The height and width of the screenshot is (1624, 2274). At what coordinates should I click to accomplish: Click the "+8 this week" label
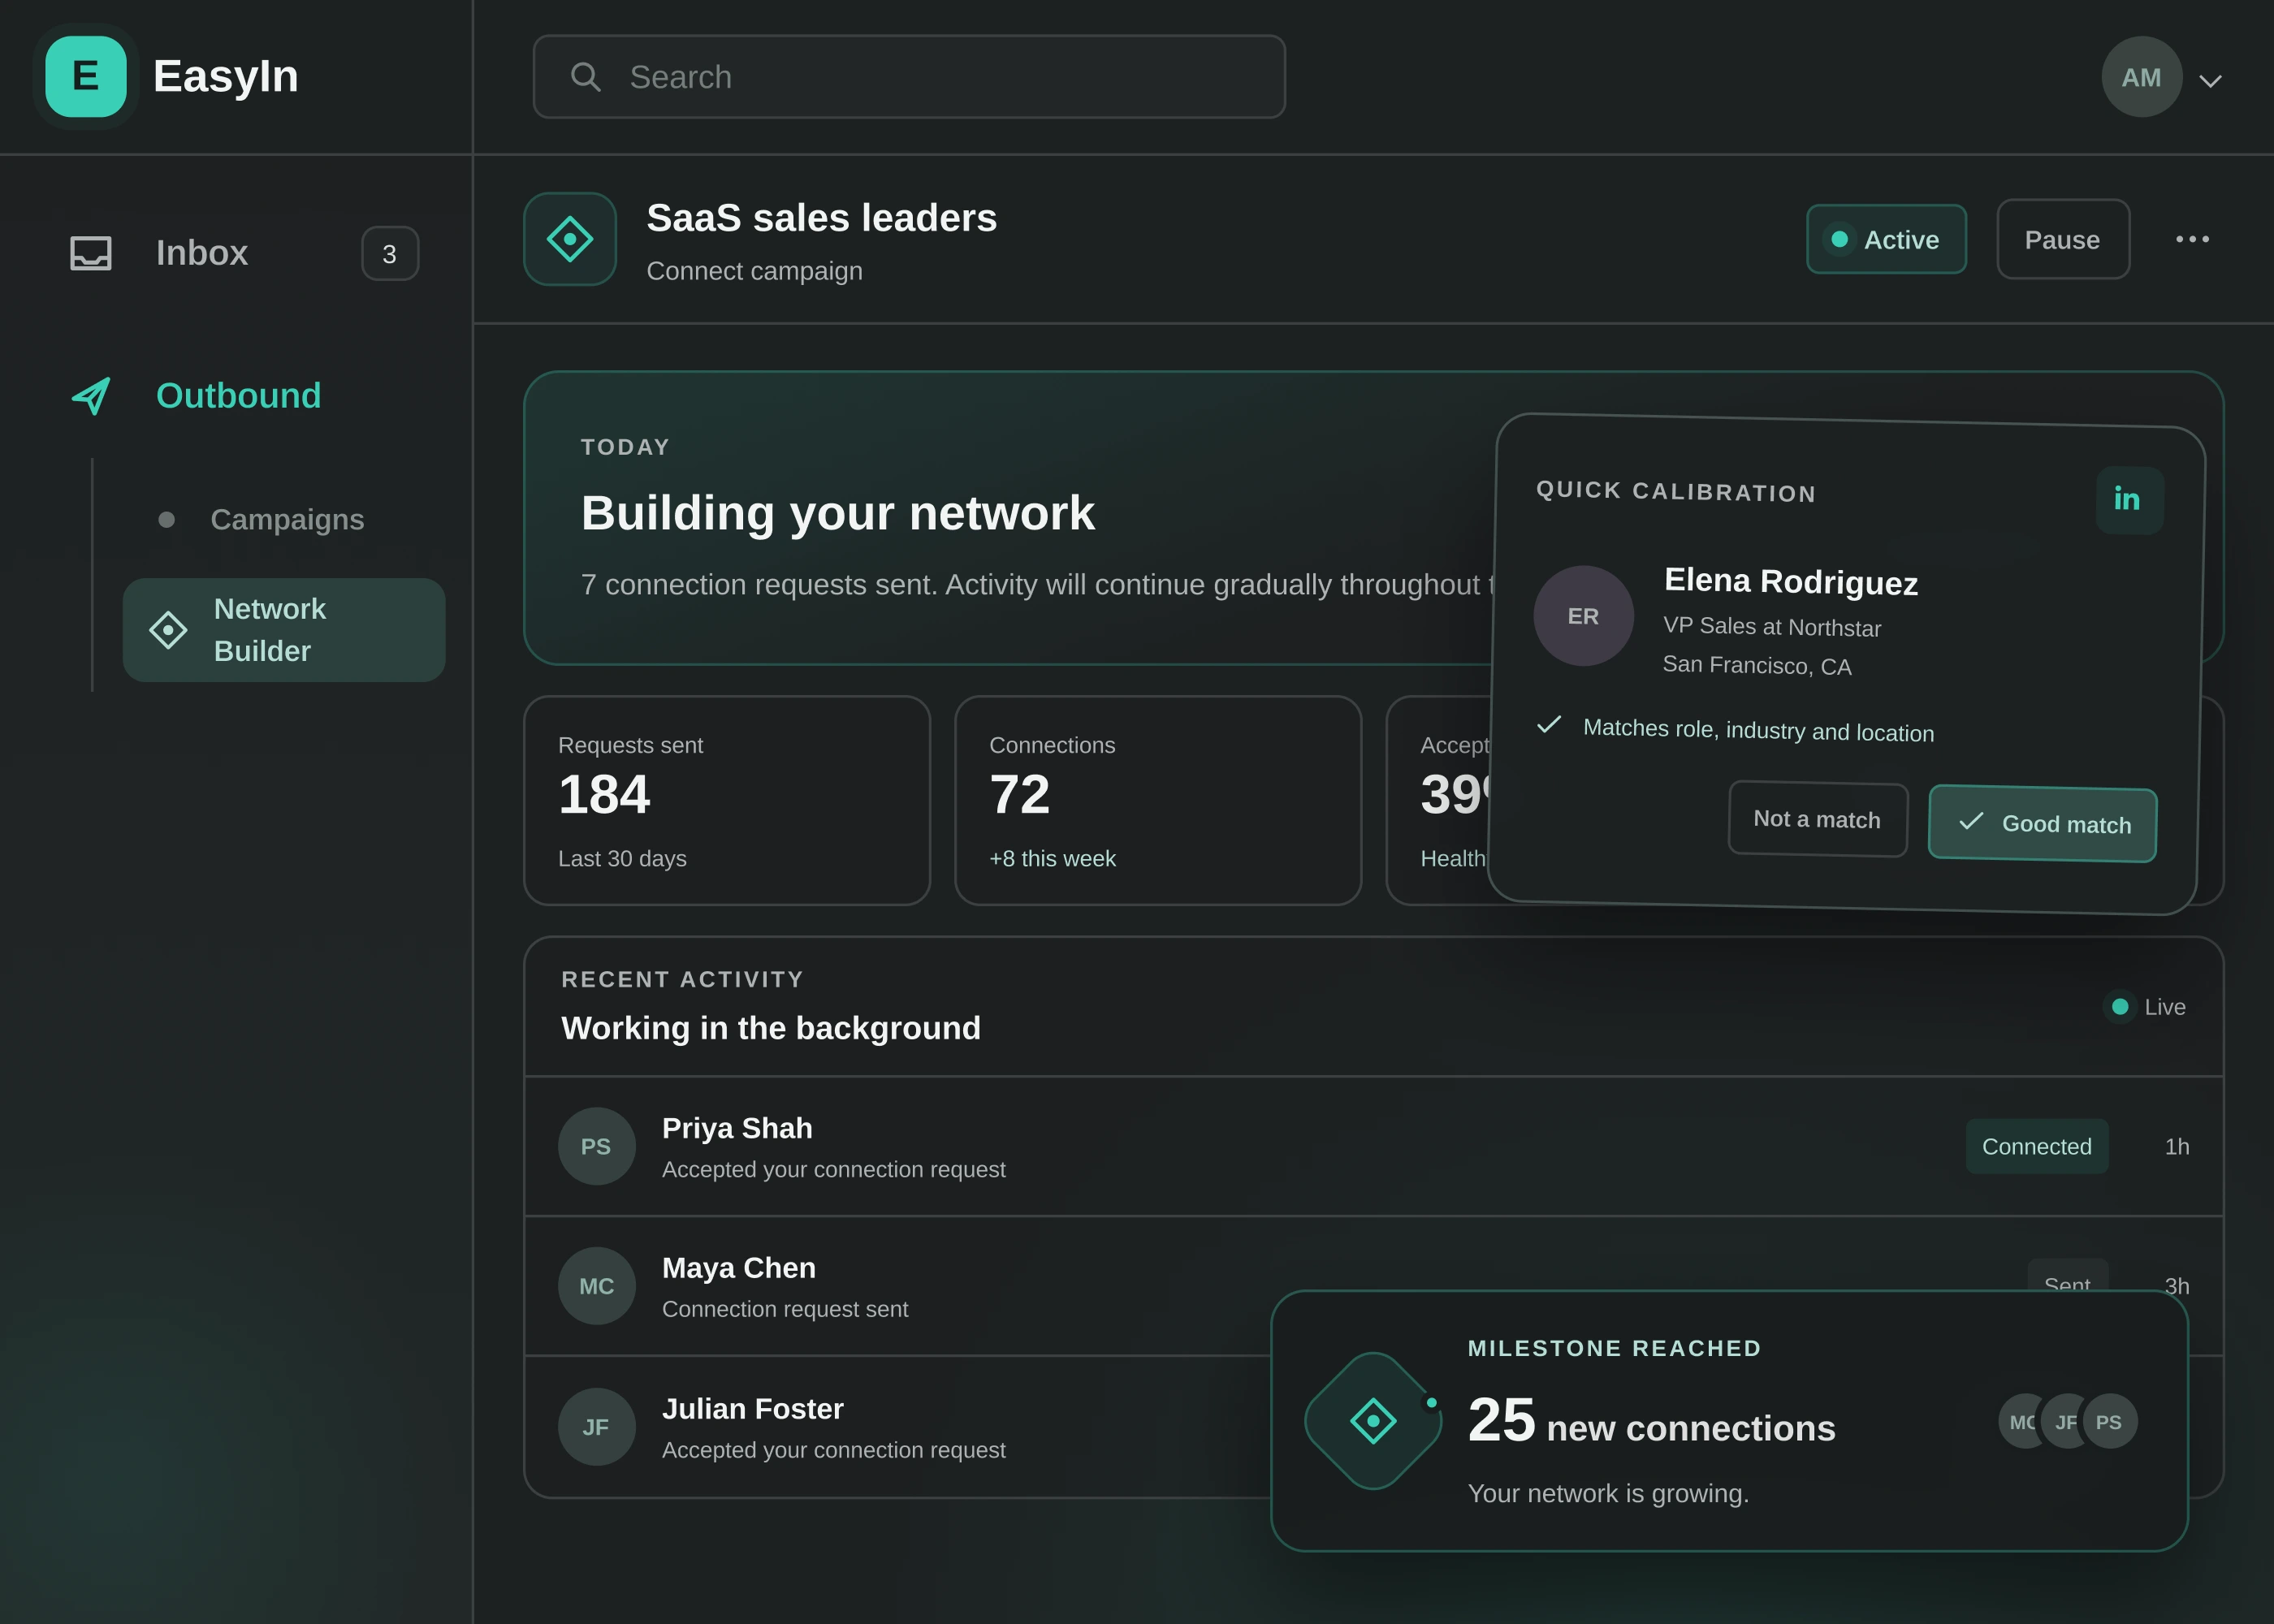pos(1052,859)
